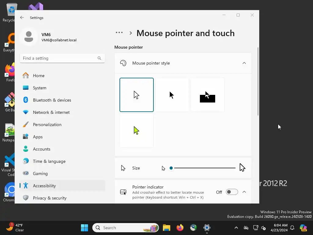313x235 pixels.
Task: Collapse the Mouse pointer style section
Action: point(244,63)
